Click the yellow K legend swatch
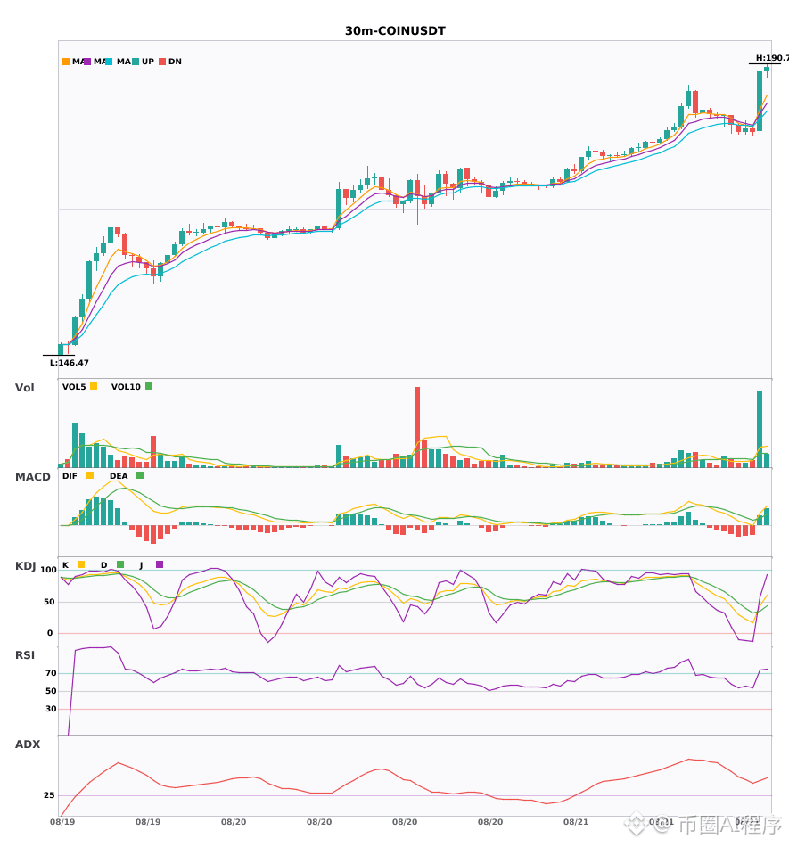Viewport: 789px width, 847px height. 81,564
